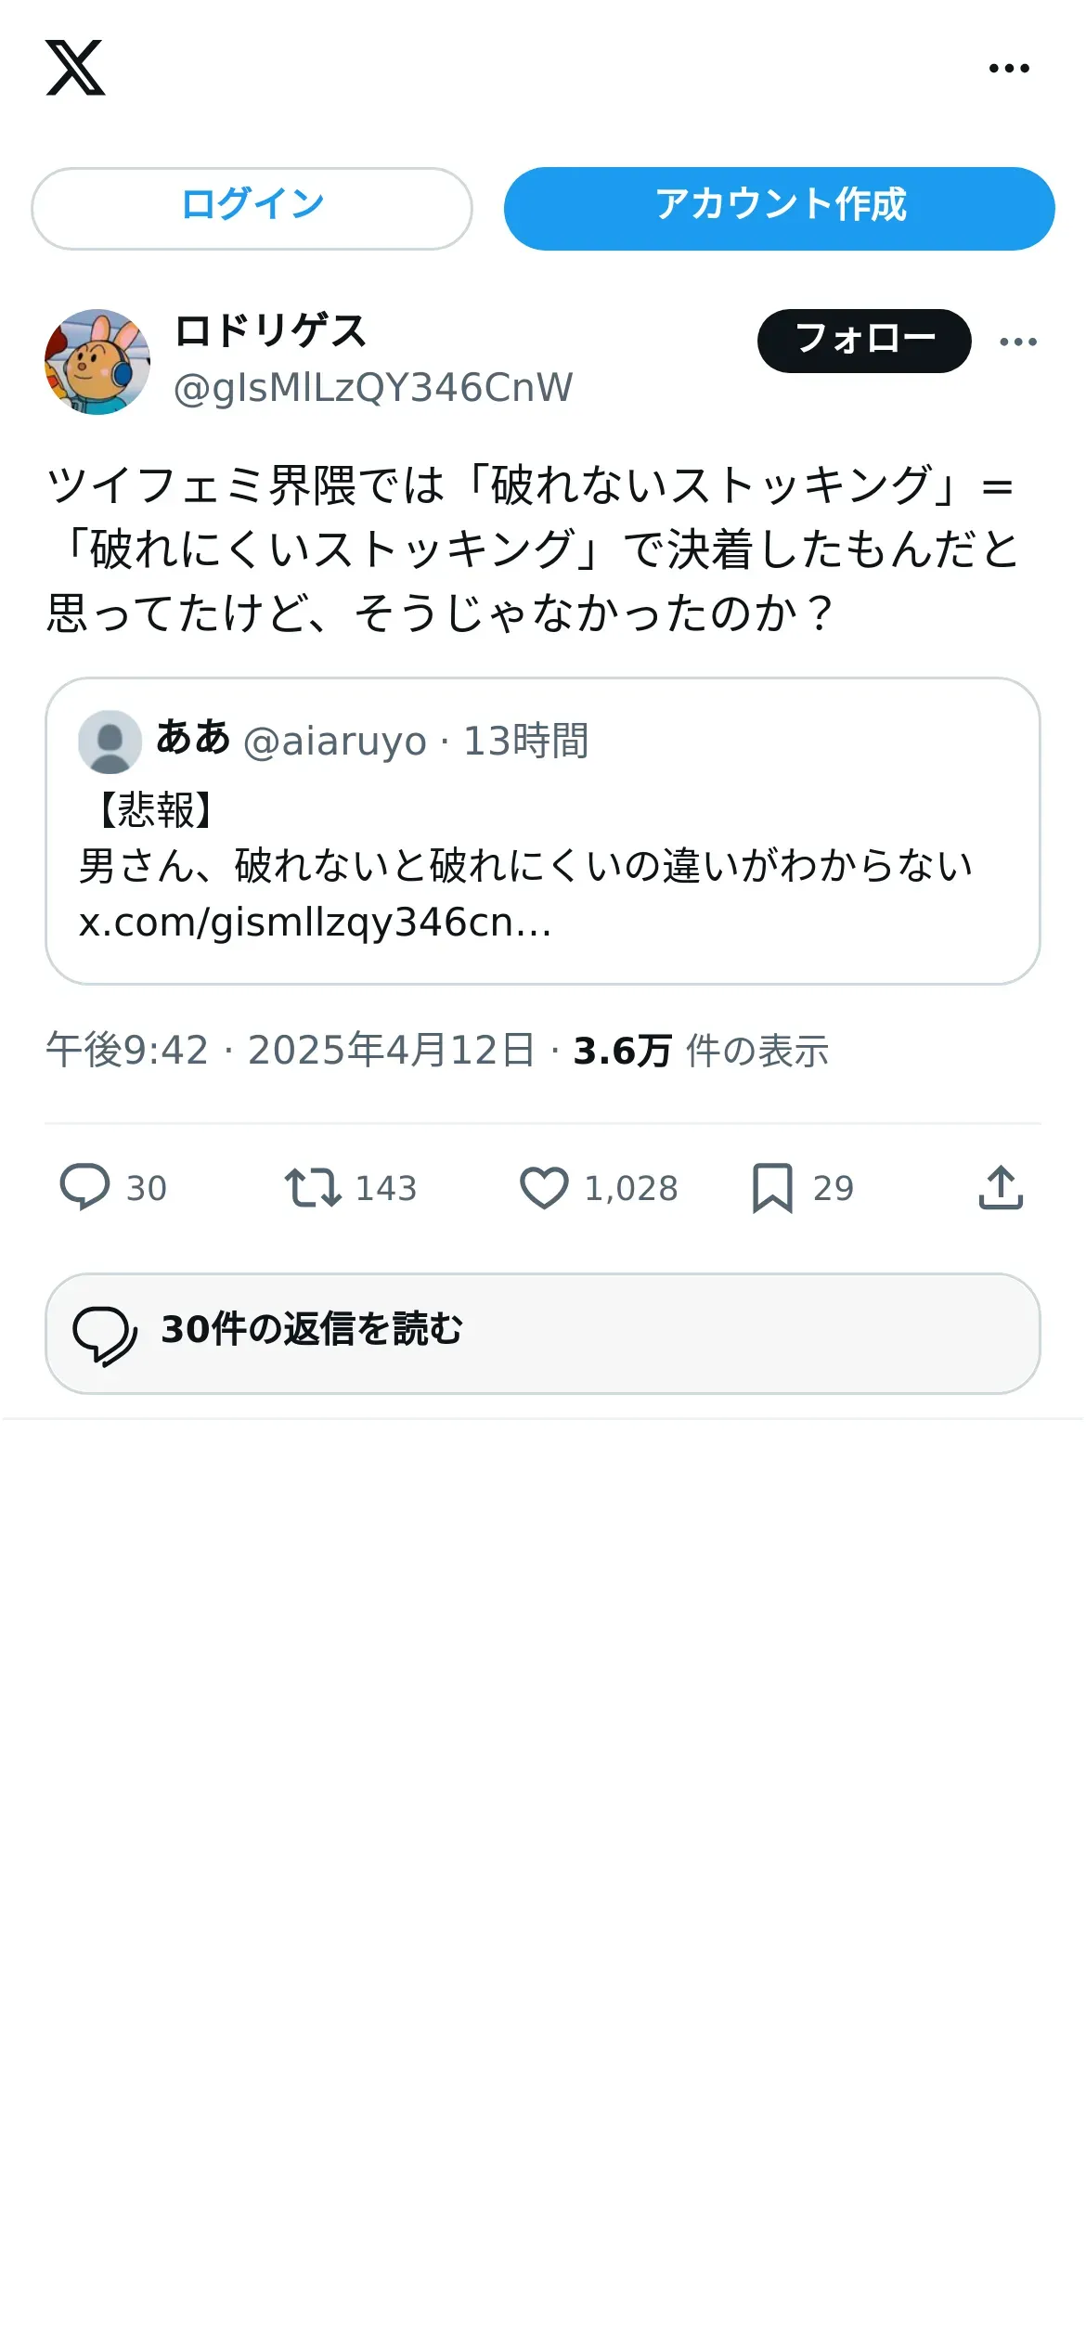This screenshot has width=1086, height=2350.
Task: Click the repost arrows icon
Action: click(x=313, y=1187)
